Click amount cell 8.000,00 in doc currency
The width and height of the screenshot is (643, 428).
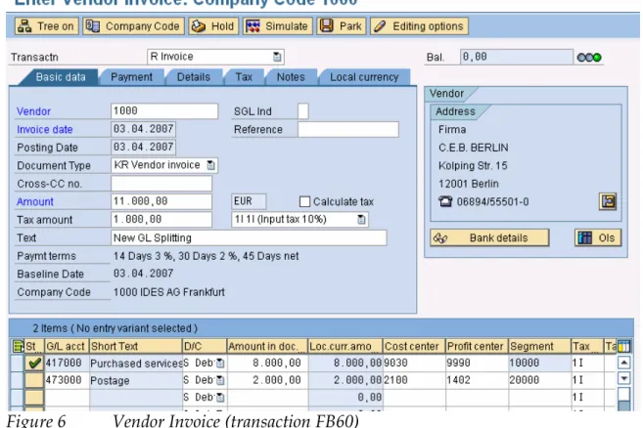[266, 363]
